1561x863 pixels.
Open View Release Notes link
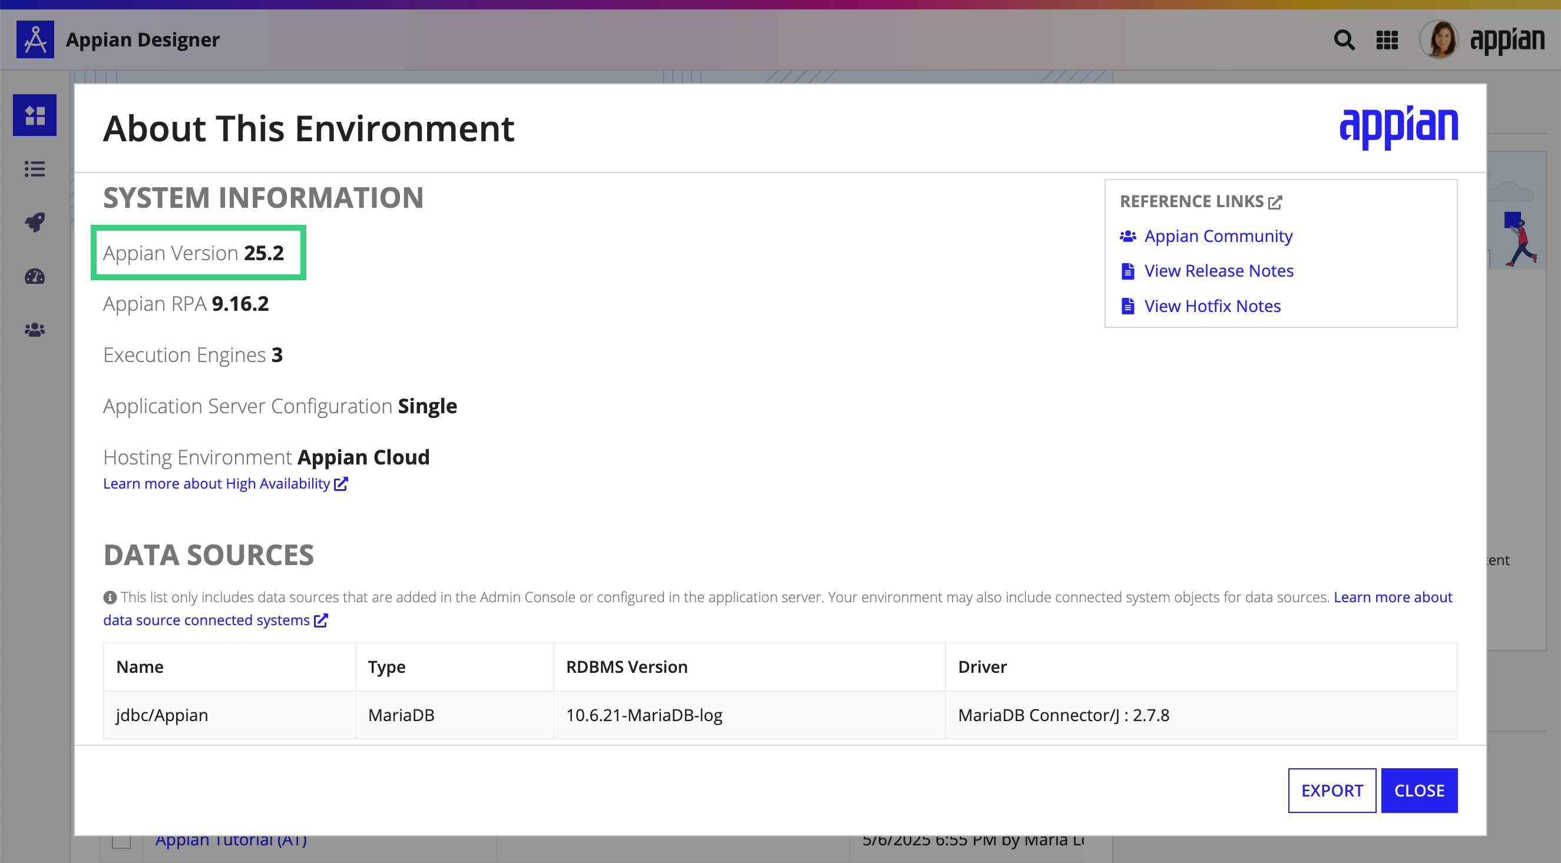1219,271
